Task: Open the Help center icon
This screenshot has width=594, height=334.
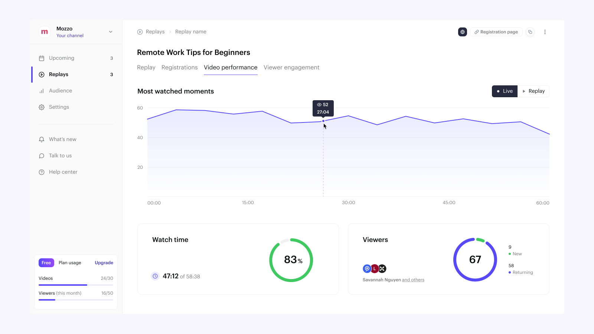Action: tap(42, 172)
